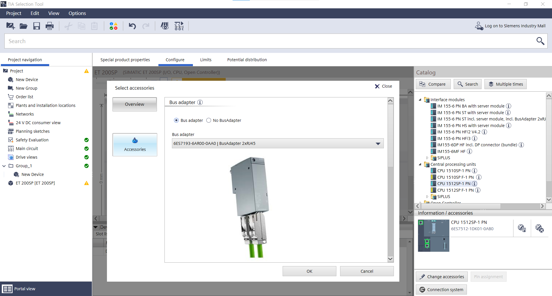Open Overview section in dialog
The width and height of the screenshot is (552, 296).
135,104
